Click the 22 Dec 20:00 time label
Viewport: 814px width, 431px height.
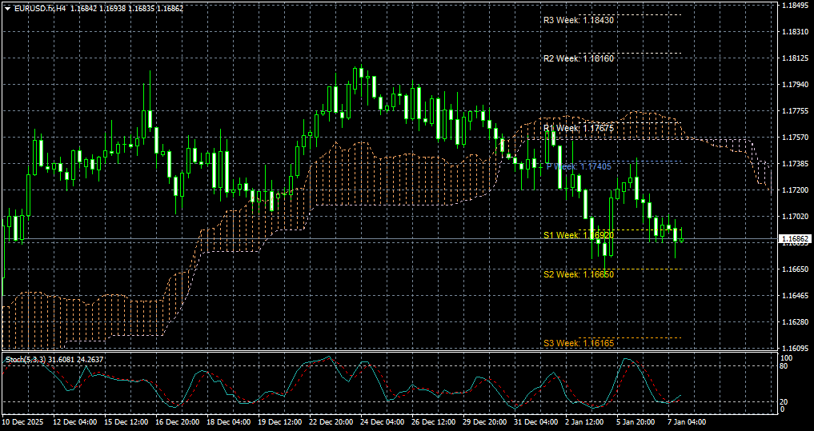point(331,423)
